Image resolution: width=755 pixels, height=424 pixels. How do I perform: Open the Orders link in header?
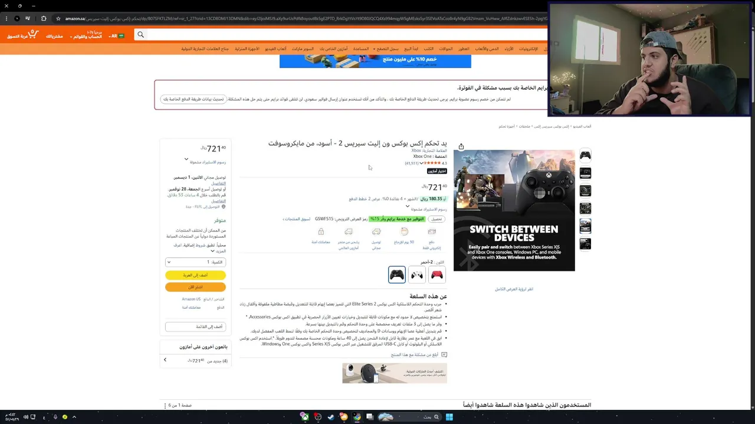pyautogui.click(x=54, y=36)
